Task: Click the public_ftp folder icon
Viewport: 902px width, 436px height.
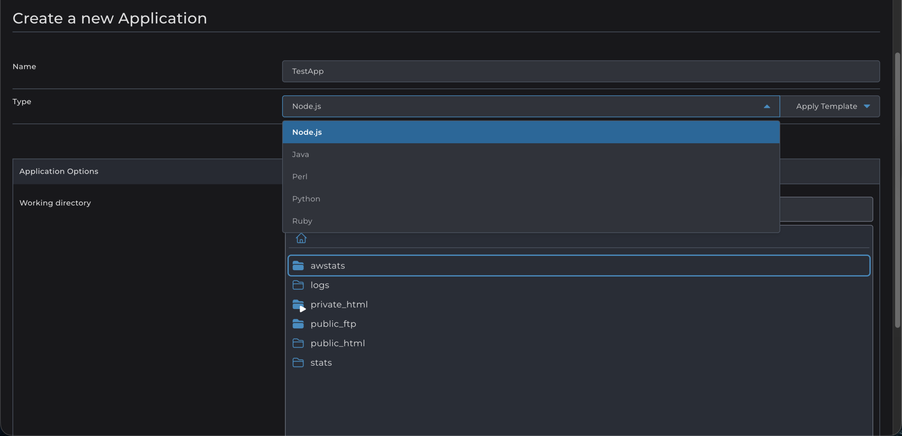Action: (x=298, y=324)
